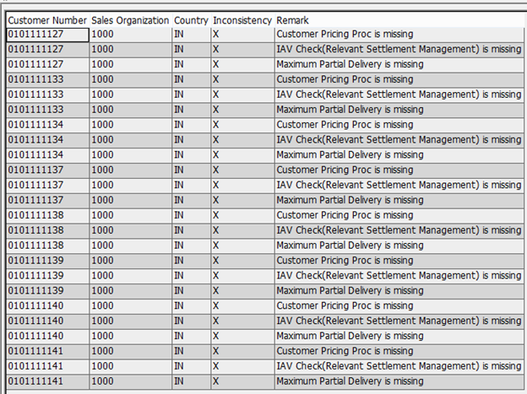Click Maximum Partial Delivery remark for customer 0101111127

(x=350, y=64)
